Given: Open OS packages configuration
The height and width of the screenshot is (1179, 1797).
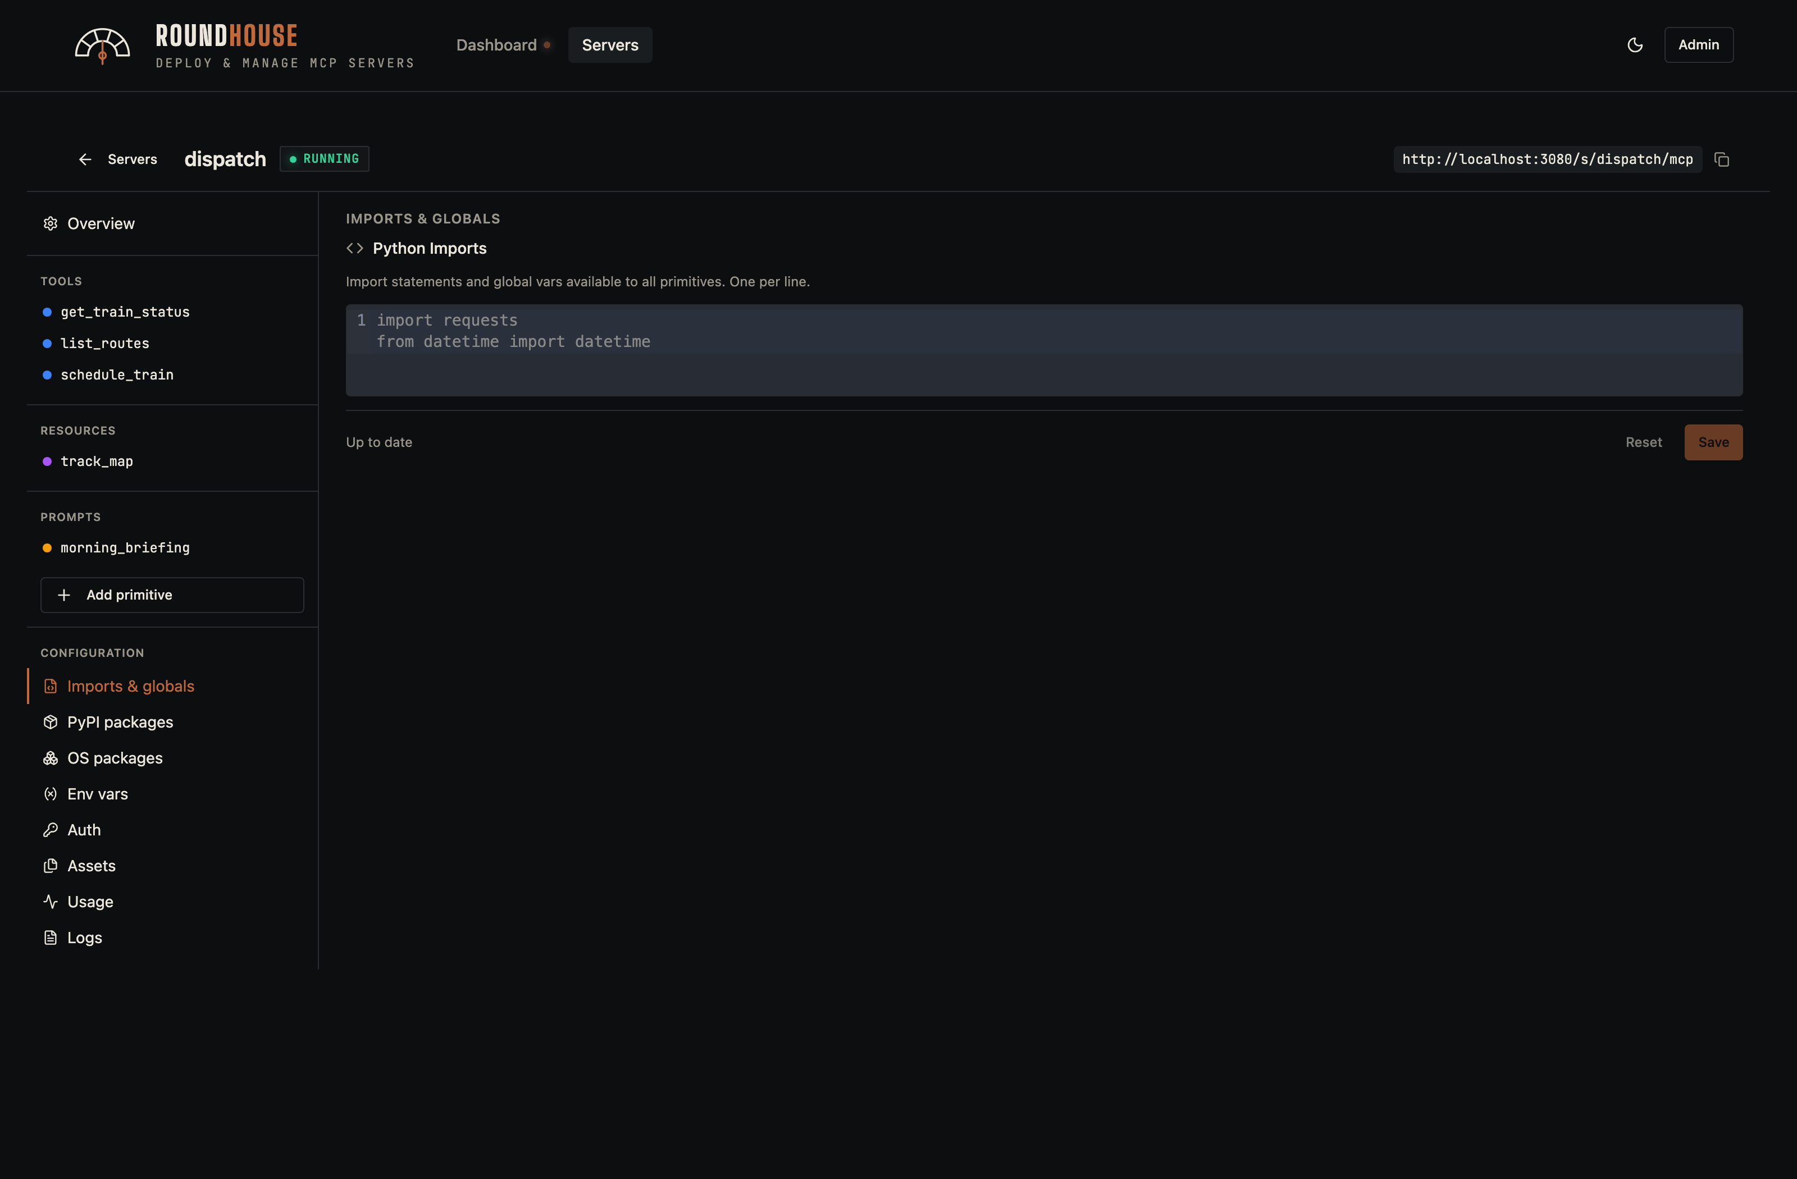Looking at the screenshot, I should point(172,758).
